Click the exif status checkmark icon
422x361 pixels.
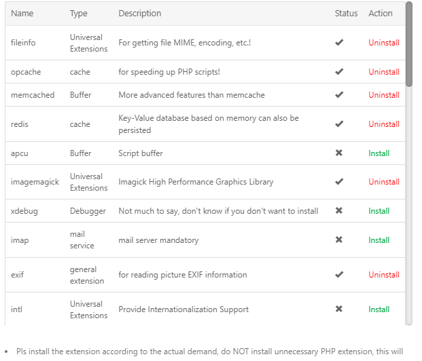(339, 274)
